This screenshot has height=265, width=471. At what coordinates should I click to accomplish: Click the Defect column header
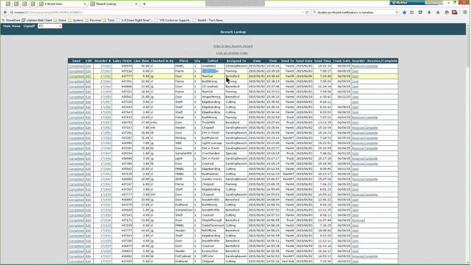(x=213, y=61)
